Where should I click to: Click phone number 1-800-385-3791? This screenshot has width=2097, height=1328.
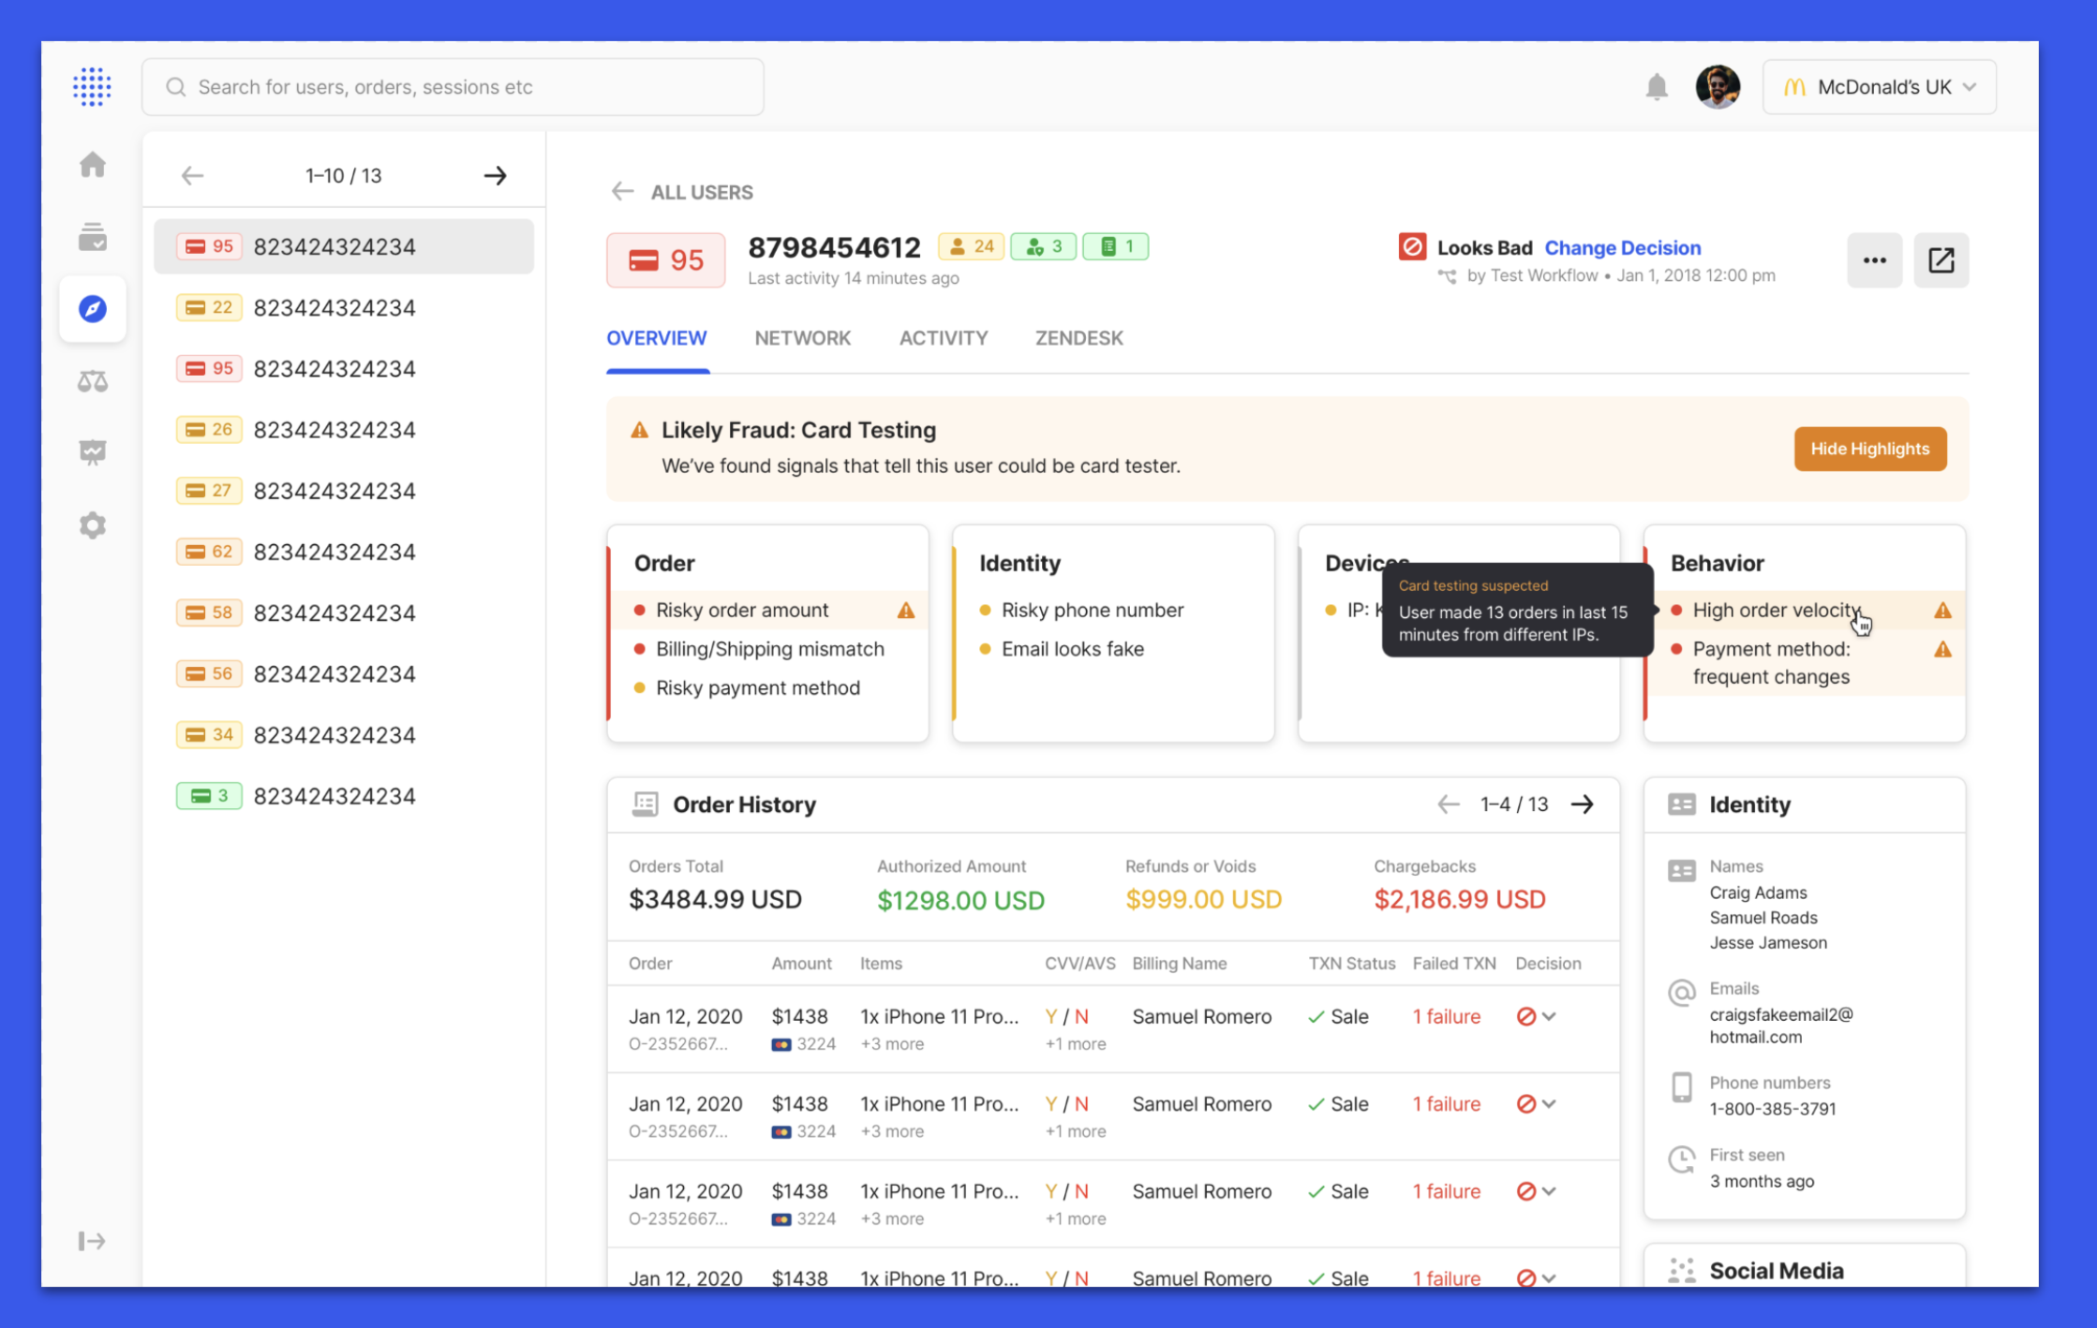1772,1109
